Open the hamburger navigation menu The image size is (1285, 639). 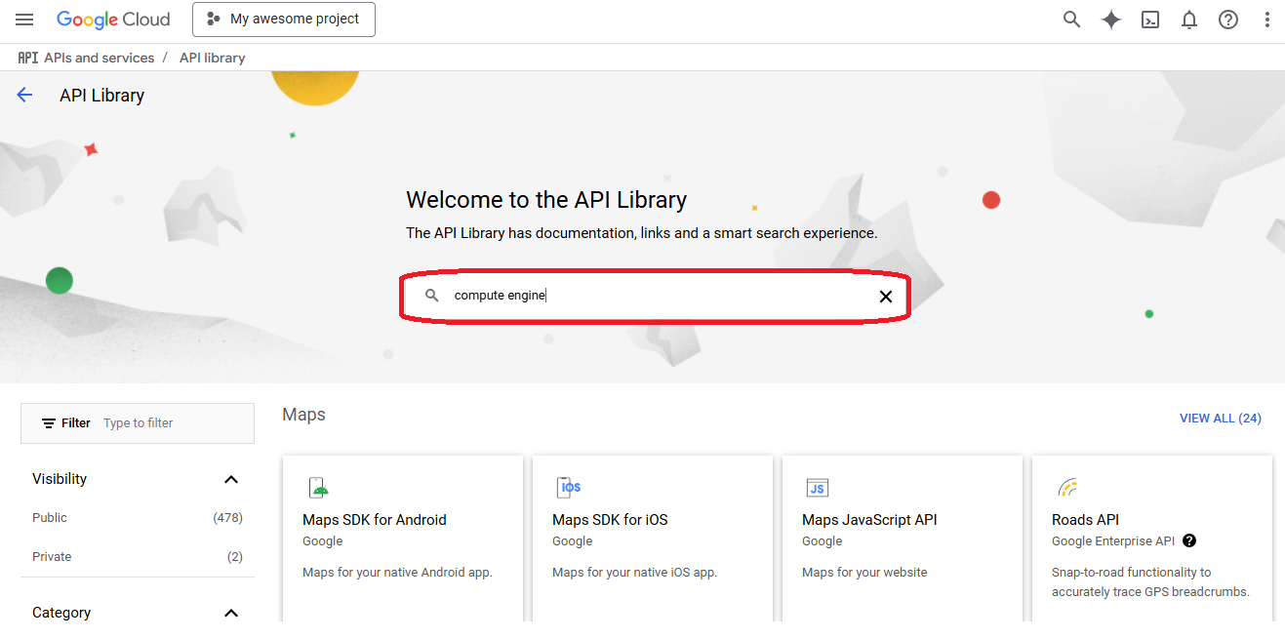(24, 20)
